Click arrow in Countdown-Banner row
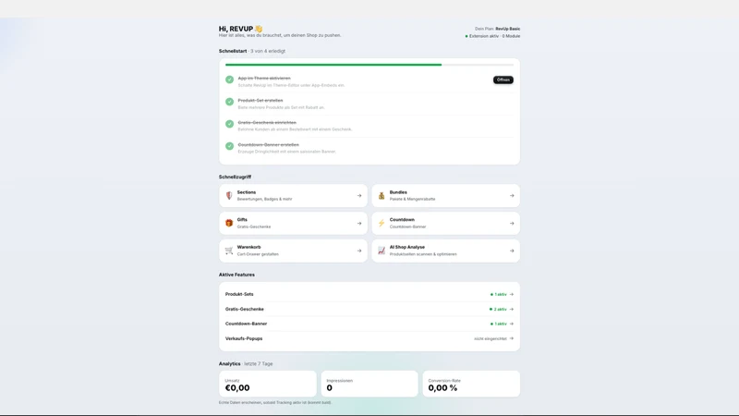This screenshot has height=416, width=739. pos(512,324)
